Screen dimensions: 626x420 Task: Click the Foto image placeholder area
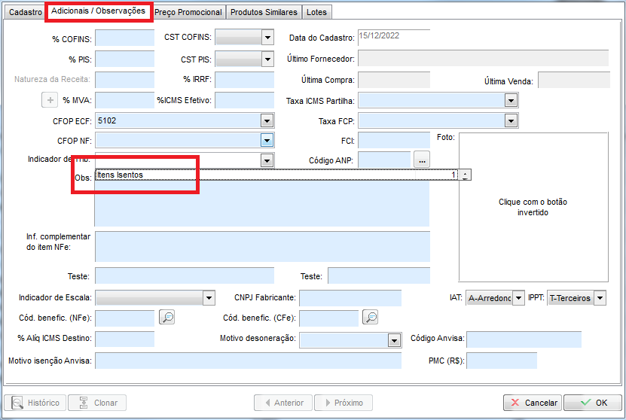tap(533, 207)
